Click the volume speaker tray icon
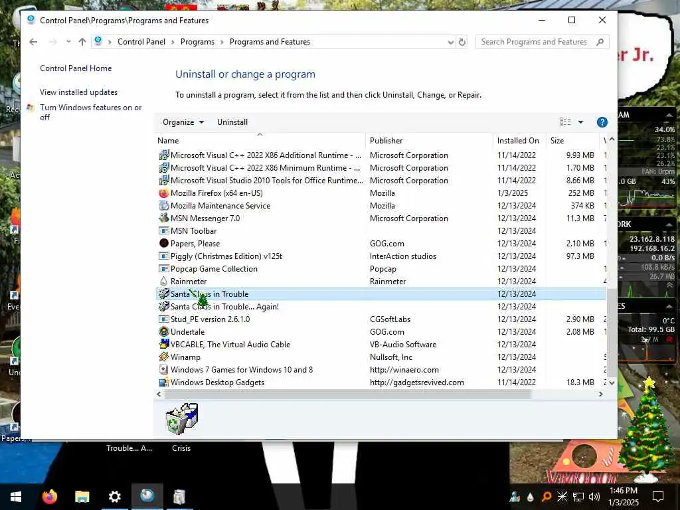680x510 pixels. [594, 497]
